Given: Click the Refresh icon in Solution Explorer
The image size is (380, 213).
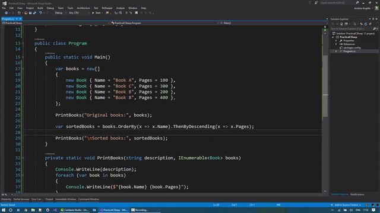Looking at the screenshot, I should (x=366, y=24).
